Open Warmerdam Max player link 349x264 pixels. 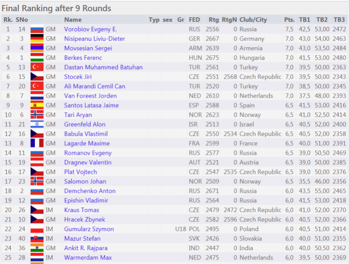pos(88,258)
